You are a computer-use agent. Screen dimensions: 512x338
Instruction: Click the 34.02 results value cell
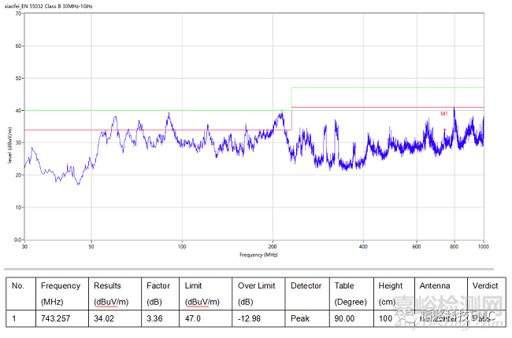[104, 320]
